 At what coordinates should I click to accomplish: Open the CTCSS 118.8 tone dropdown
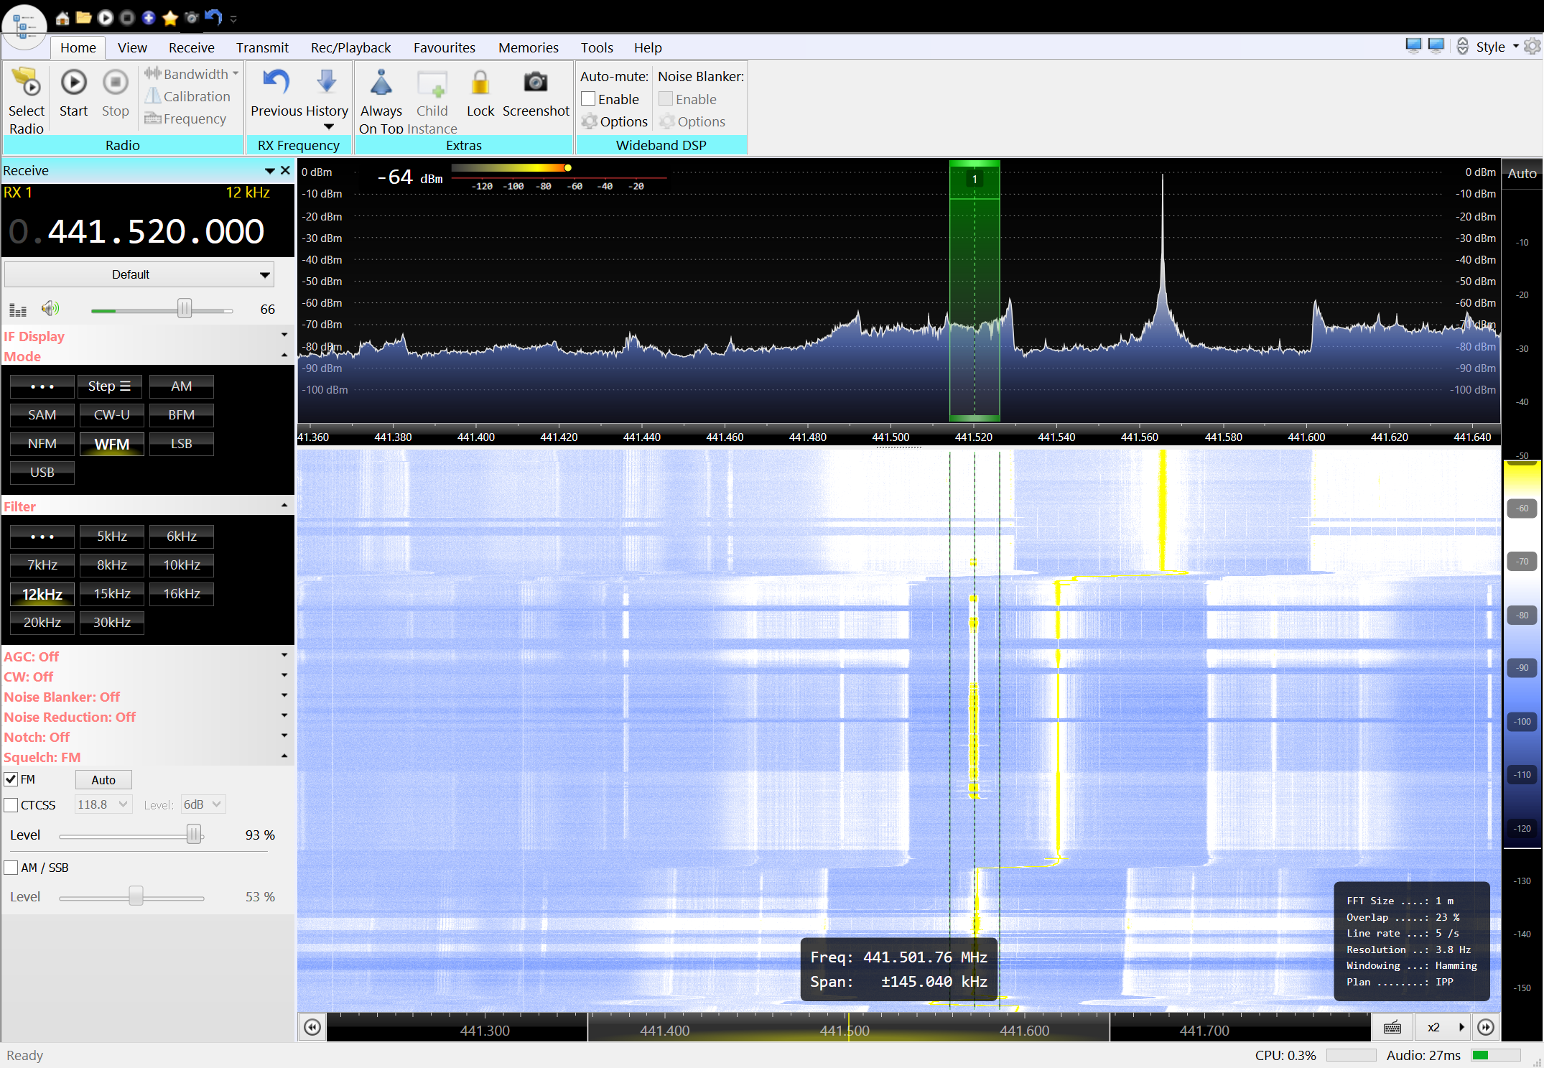pyautogui.click(x=103, y=804)
